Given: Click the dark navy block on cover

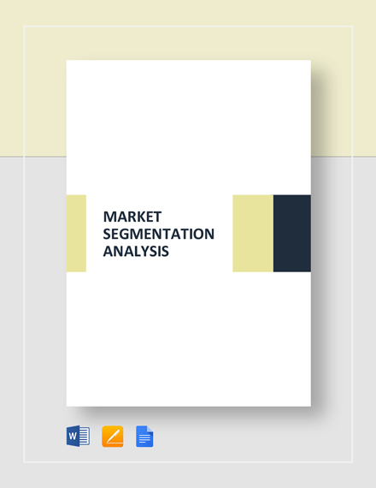Looking at the screenshot, I should pos(292,234).
